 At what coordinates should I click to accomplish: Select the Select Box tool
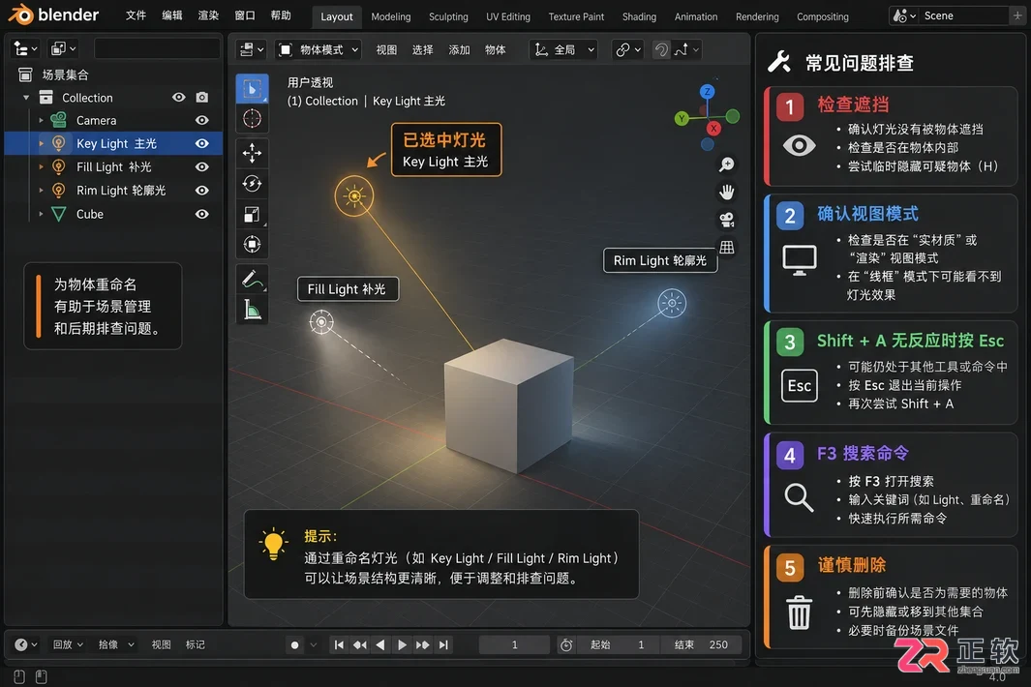[252, 89]
